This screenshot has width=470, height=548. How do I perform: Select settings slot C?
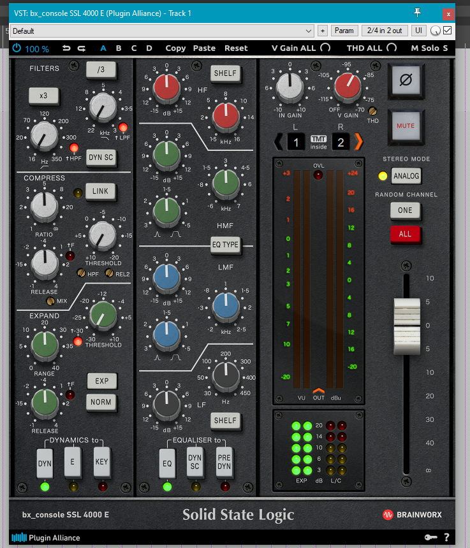click(x=134, y=48)
